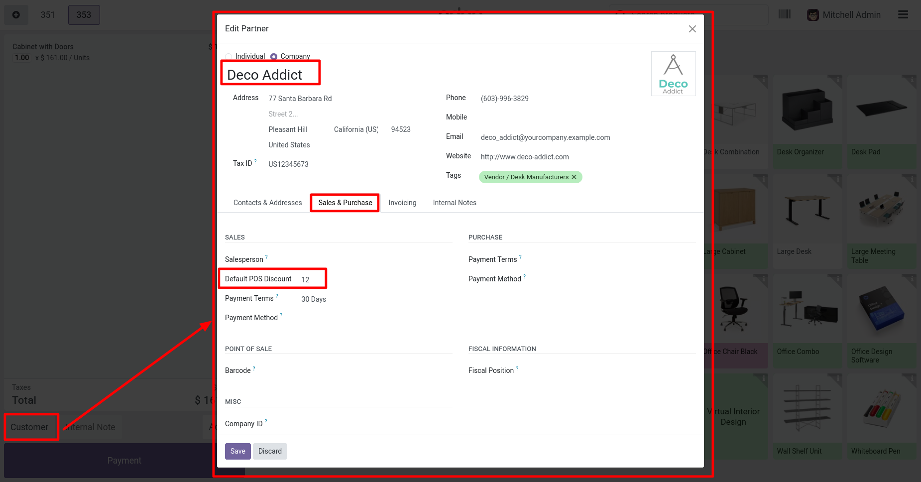Viewport: 921px width, 482px height.
Task: Show the Tax ID help tooltip icon
Action: pos(255,161)
